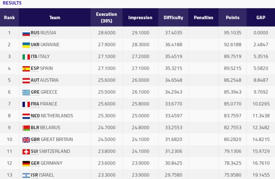Click the Italy flag icon
The height and width of the screenshot is (179, 275).
[x=26, y=57]
